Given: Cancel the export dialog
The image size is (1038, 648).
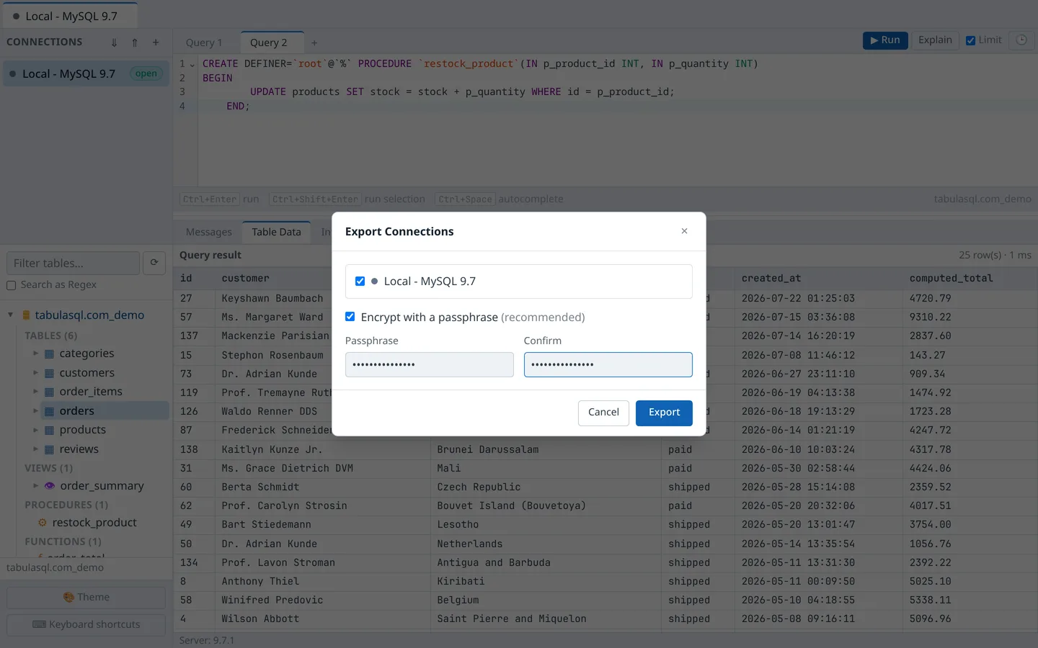Looking at the screenshot, I should pos(603,413).
